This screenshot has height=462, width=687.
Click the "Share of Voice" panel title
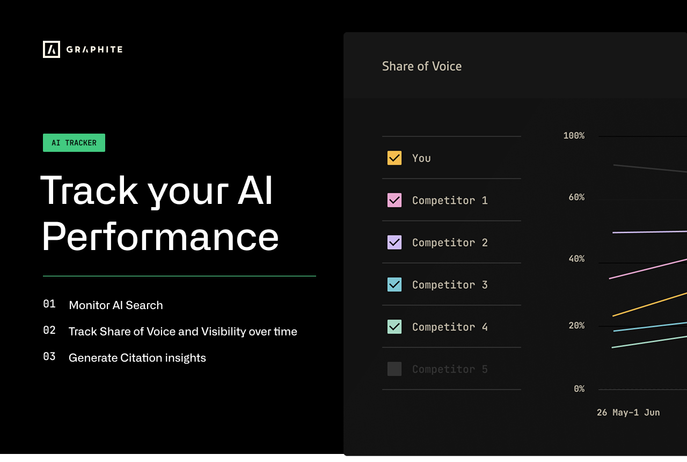422,67
